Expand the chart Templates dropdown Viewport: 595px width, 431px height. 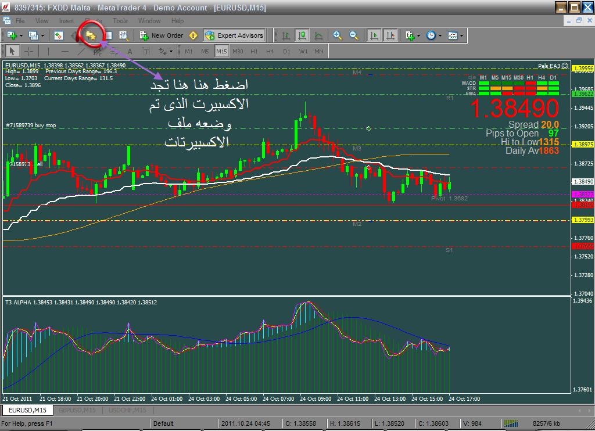click(x=462, y=35)
